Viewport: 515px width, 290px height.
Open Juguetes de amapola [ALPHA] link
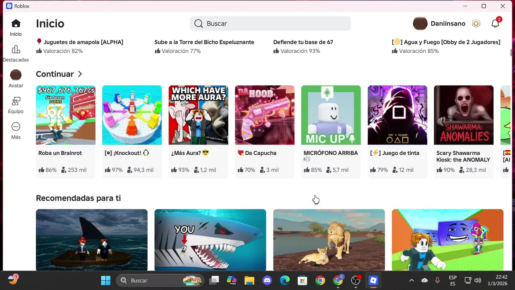coord(80,42)
